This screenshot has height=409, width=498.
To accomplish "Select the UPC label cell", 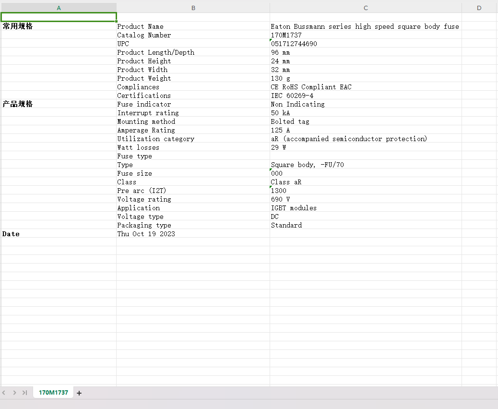I will (193, 44).
